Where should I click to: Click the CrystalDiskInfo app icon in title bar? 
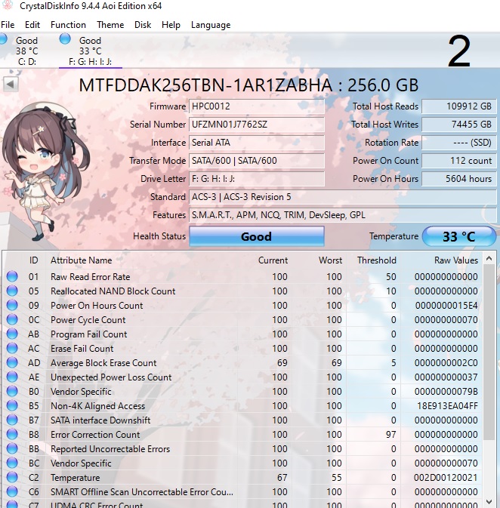(8, 7)
